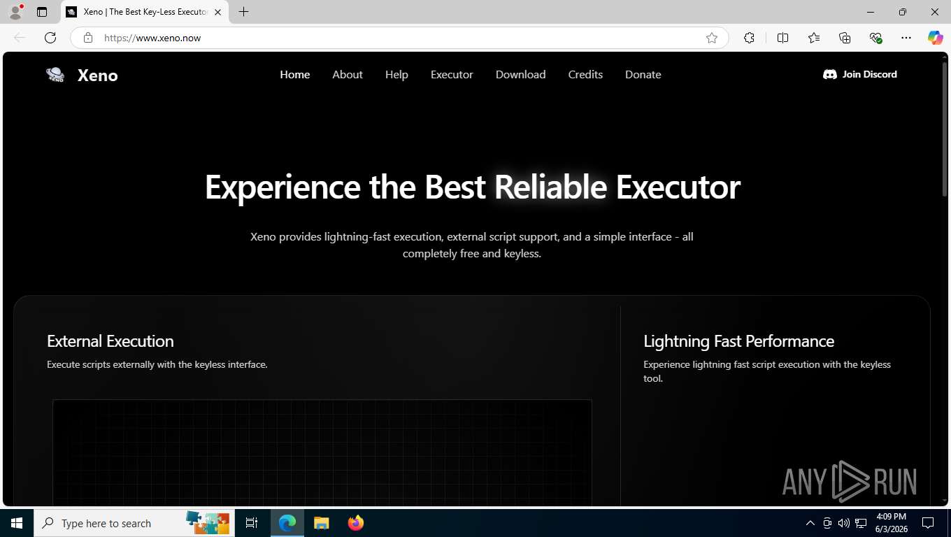951x537 pixels.
Task: Open the Collections icon
Action: coord(845,38)
